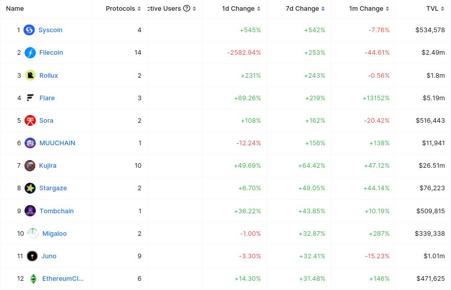Screen dimensions: 451x290
Task: Open the Migaloo chain link
Action: (x=54, y=233)
